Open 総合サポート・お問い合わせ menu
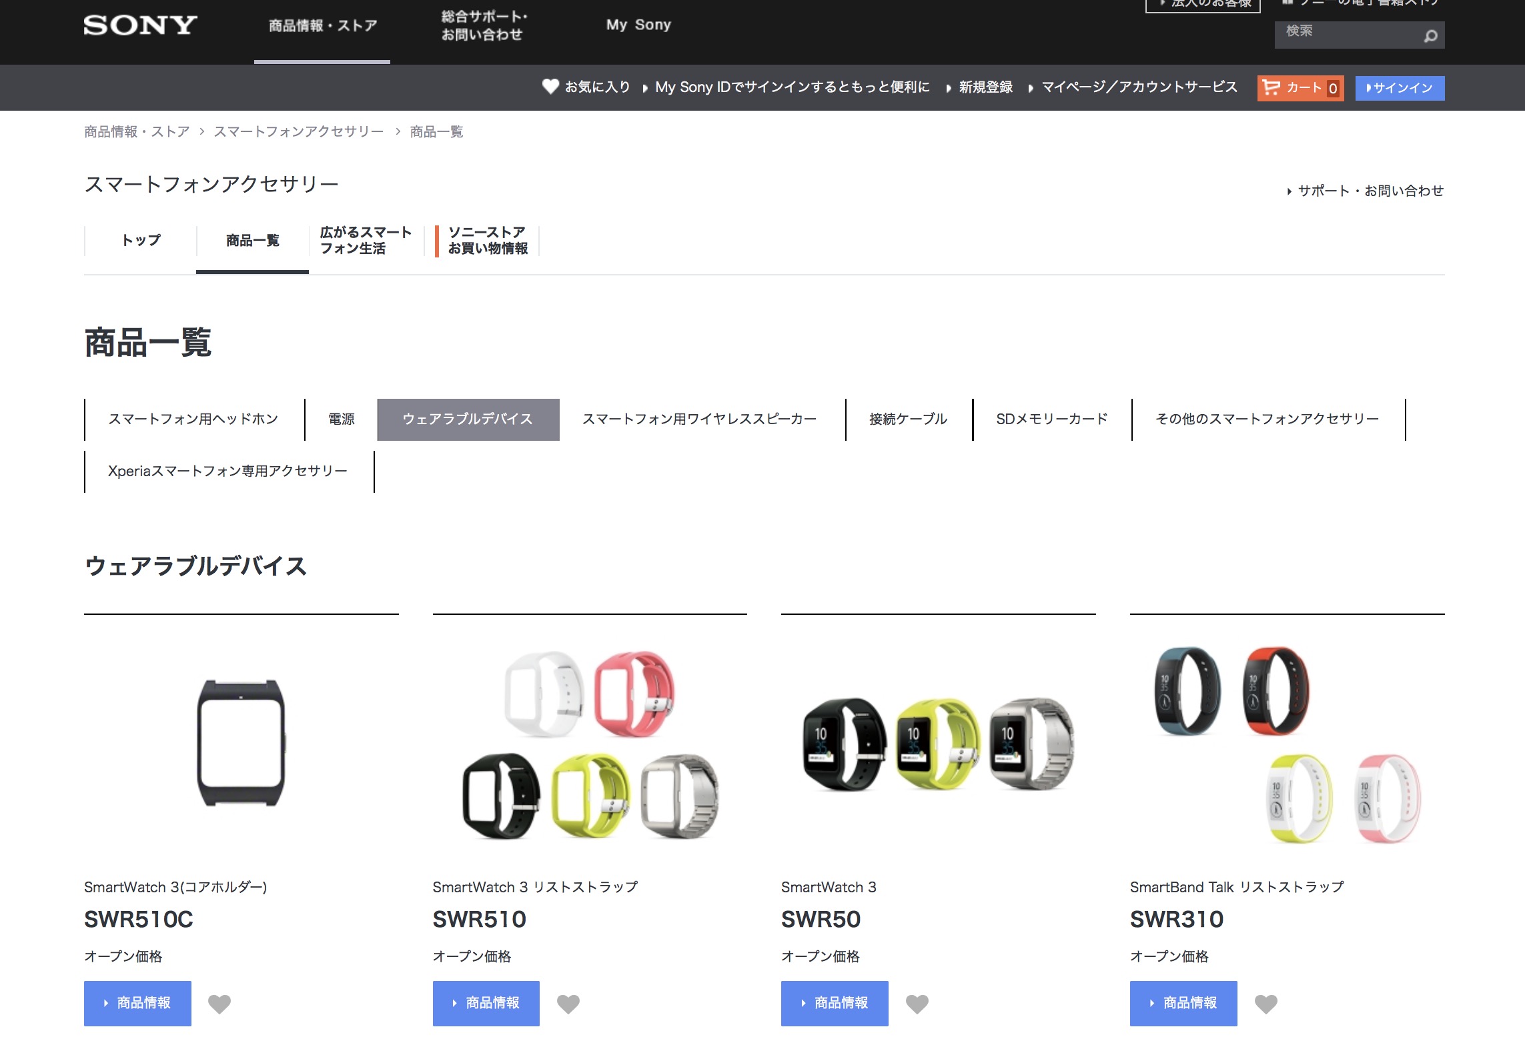 (484, 25)
